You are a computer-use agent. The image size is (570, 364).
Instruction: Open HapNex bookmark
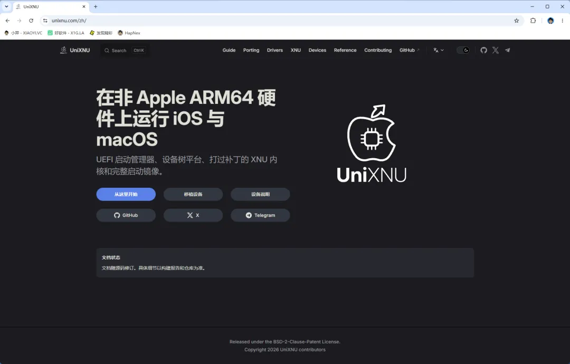[x=129, y=33]
